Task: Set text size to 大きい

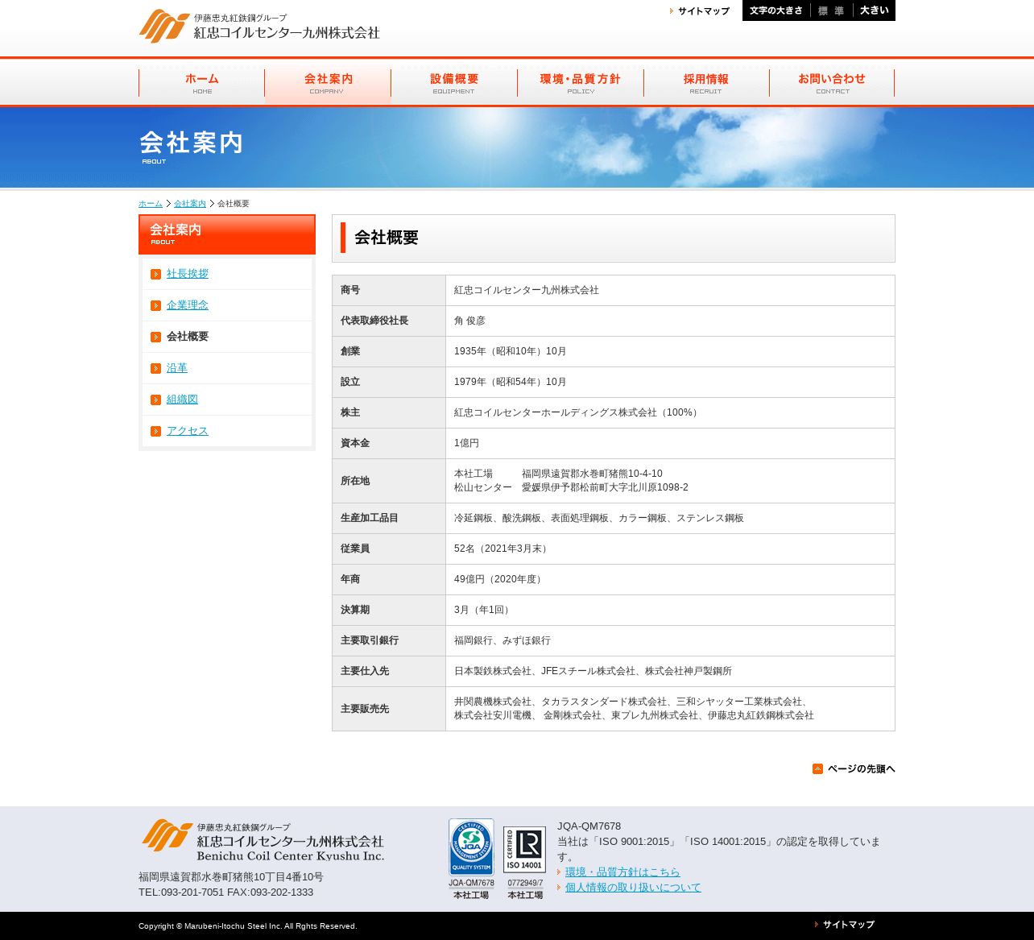Action: (874, 10)
